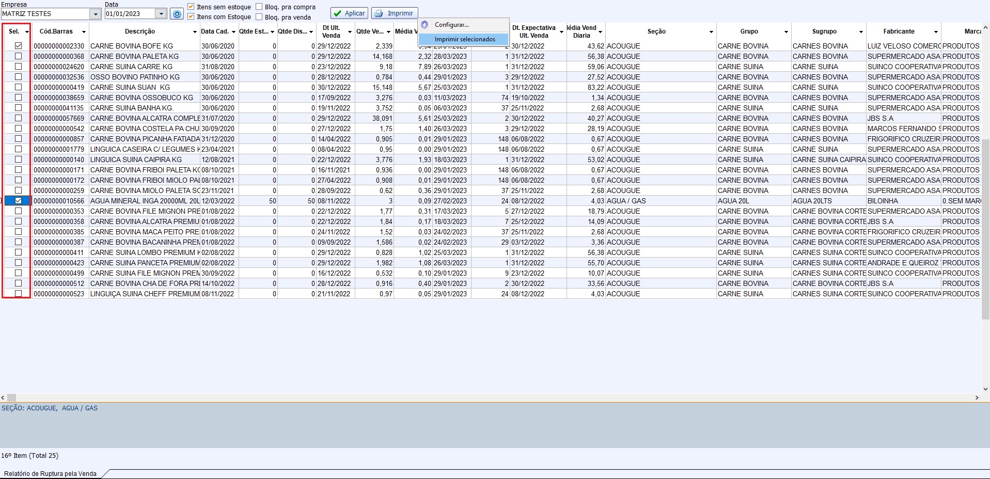Open Descrição column filter arrow
Screen dimensions: 990x479
[x=195, y=32]
